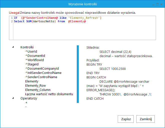Click the 'THROW 50001' example line
This screenshot has height=128, width=165.
pyautogui.click(x=125, y=94)
